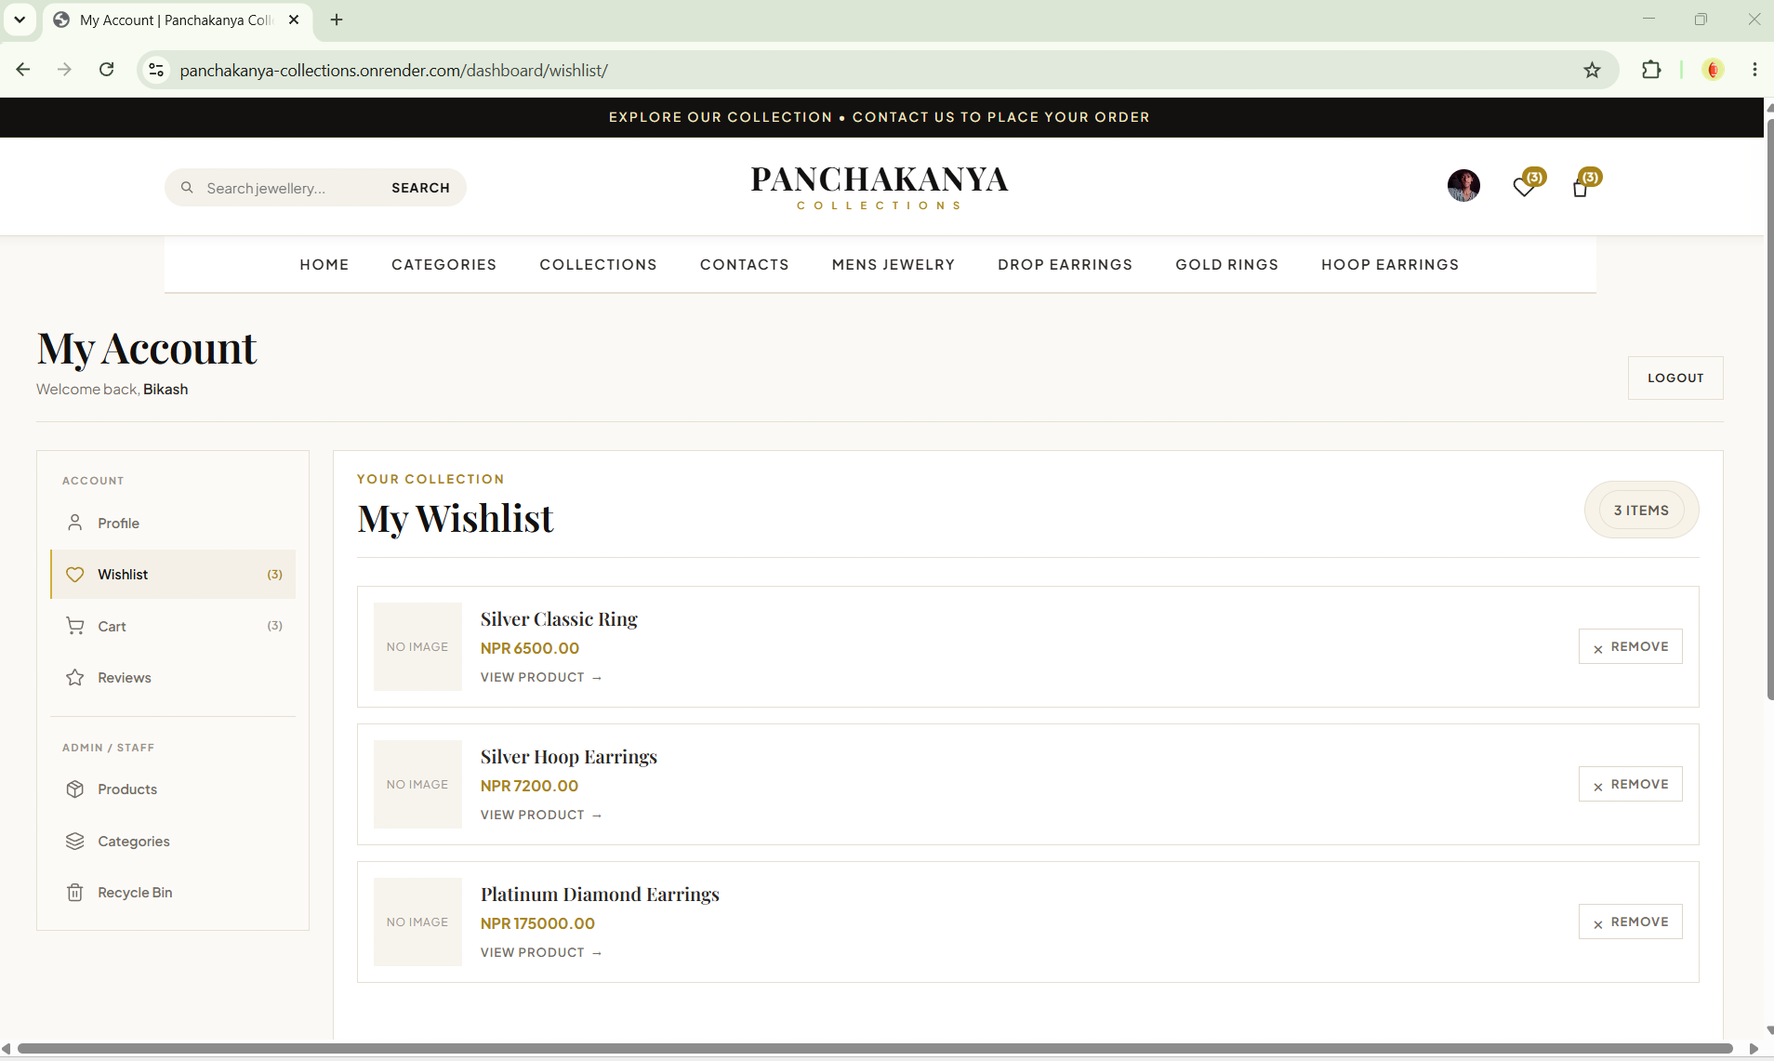Open the CATEGORIES menu item

coord(444,265)
